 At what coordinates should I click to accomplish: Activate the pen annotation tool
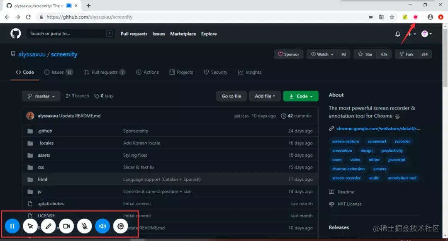pos(48,226)
